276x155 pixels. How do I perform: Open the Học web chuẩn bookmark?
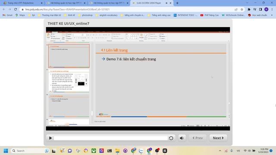click(x=257, y=15)
